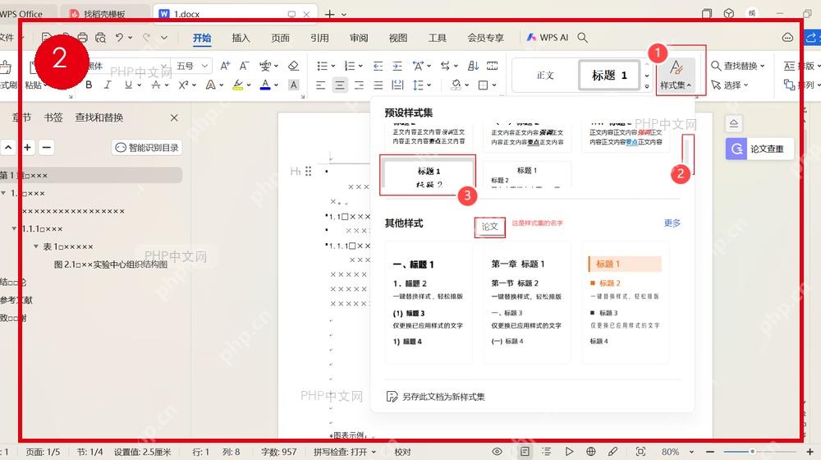
Task: Adjust the zoom slider in status bar
Action: (752, 452)
